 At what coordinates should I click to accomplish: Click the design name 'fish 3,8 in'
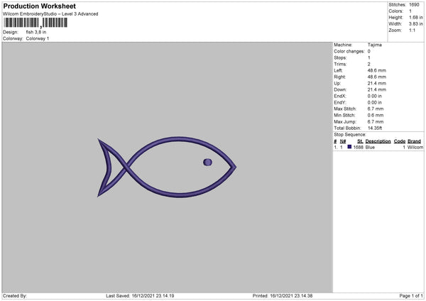(36, 32)
